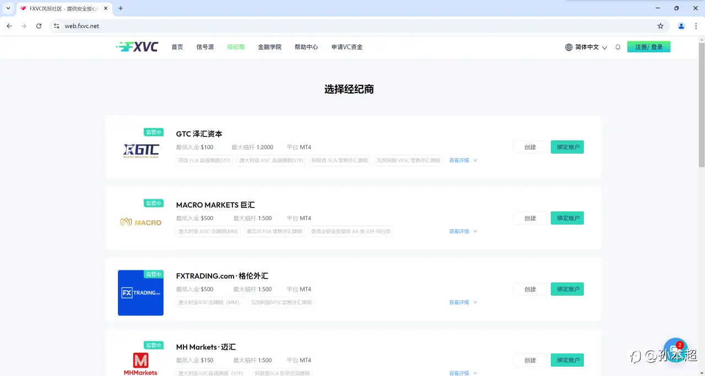Viewport: 705px width, 376px height.
Task: Click the 选择经纪商 page heading
Action: pos(349,89)
